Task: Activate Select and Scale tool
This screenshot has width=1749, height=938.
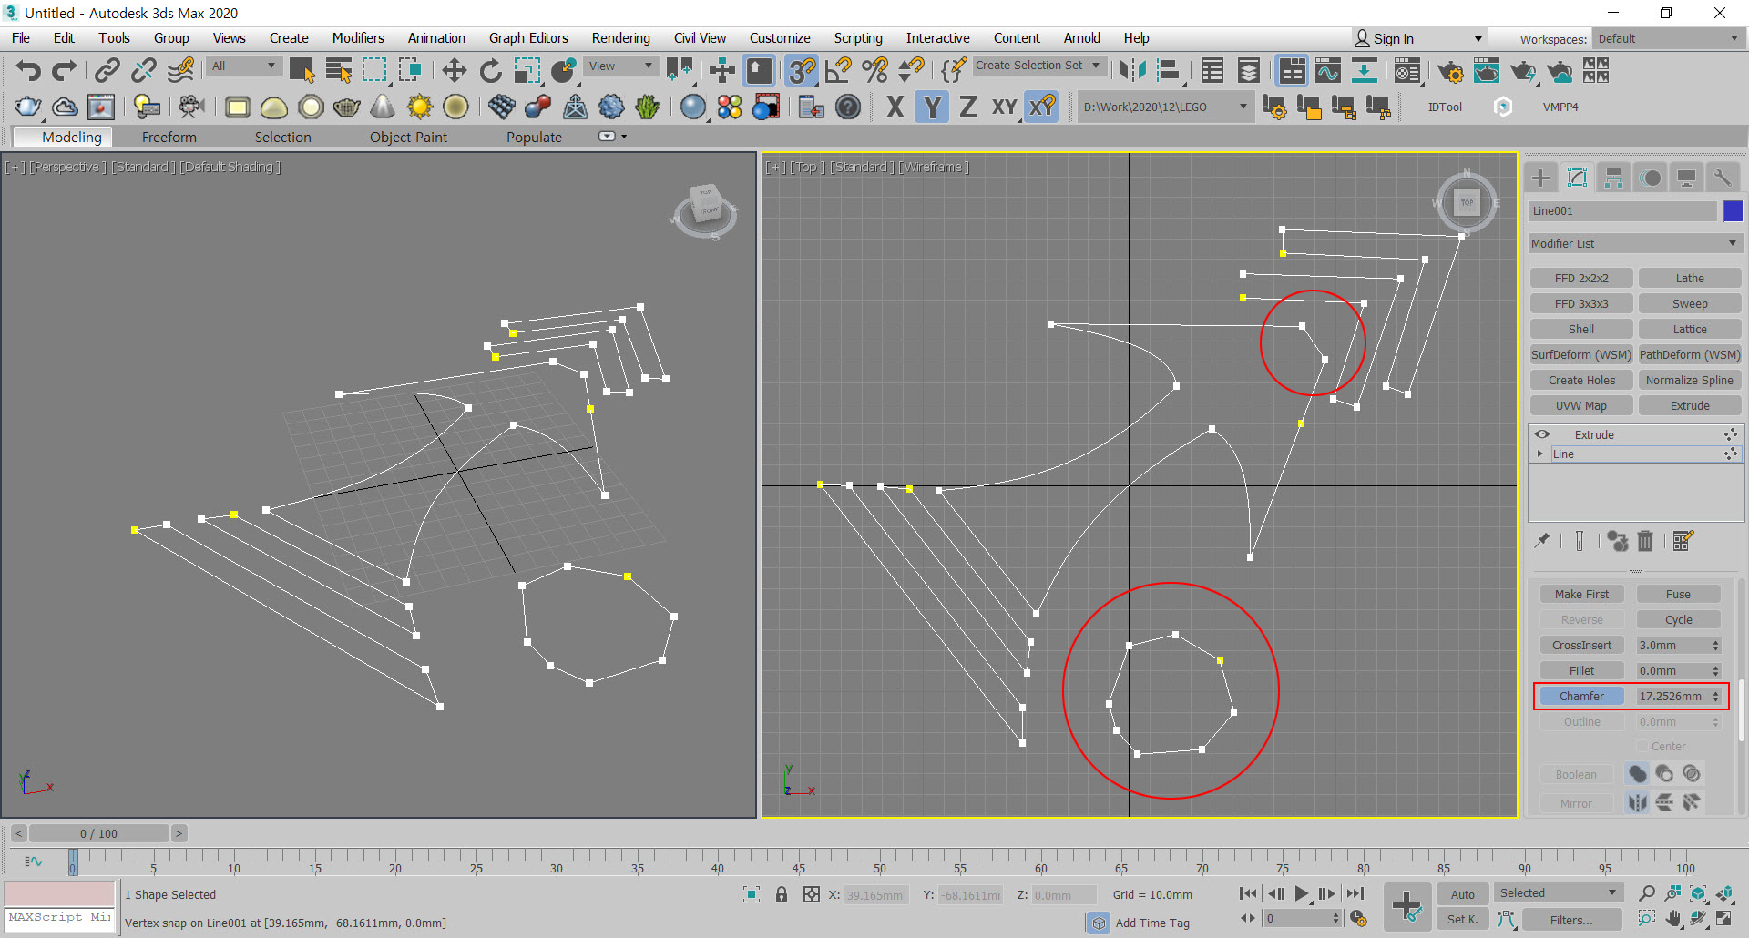Action: pyautogui.click(x=527, y=70)
